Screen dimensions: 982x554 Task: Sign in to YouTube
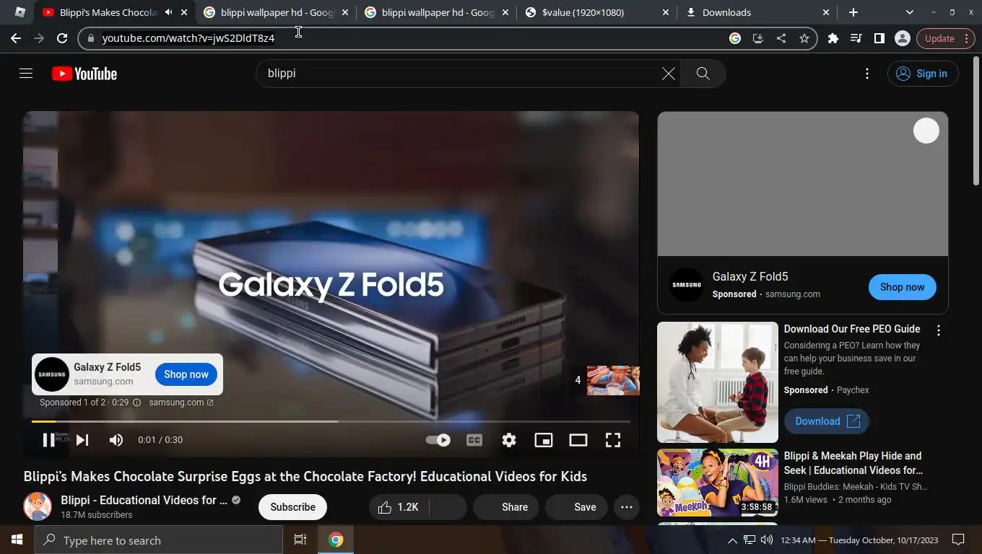[x=922, y=74]
